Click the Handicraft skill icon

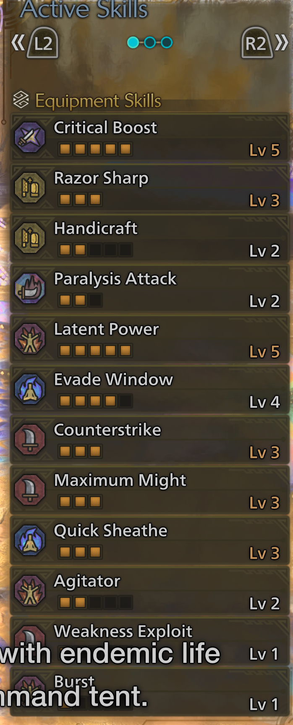point(30,238)
